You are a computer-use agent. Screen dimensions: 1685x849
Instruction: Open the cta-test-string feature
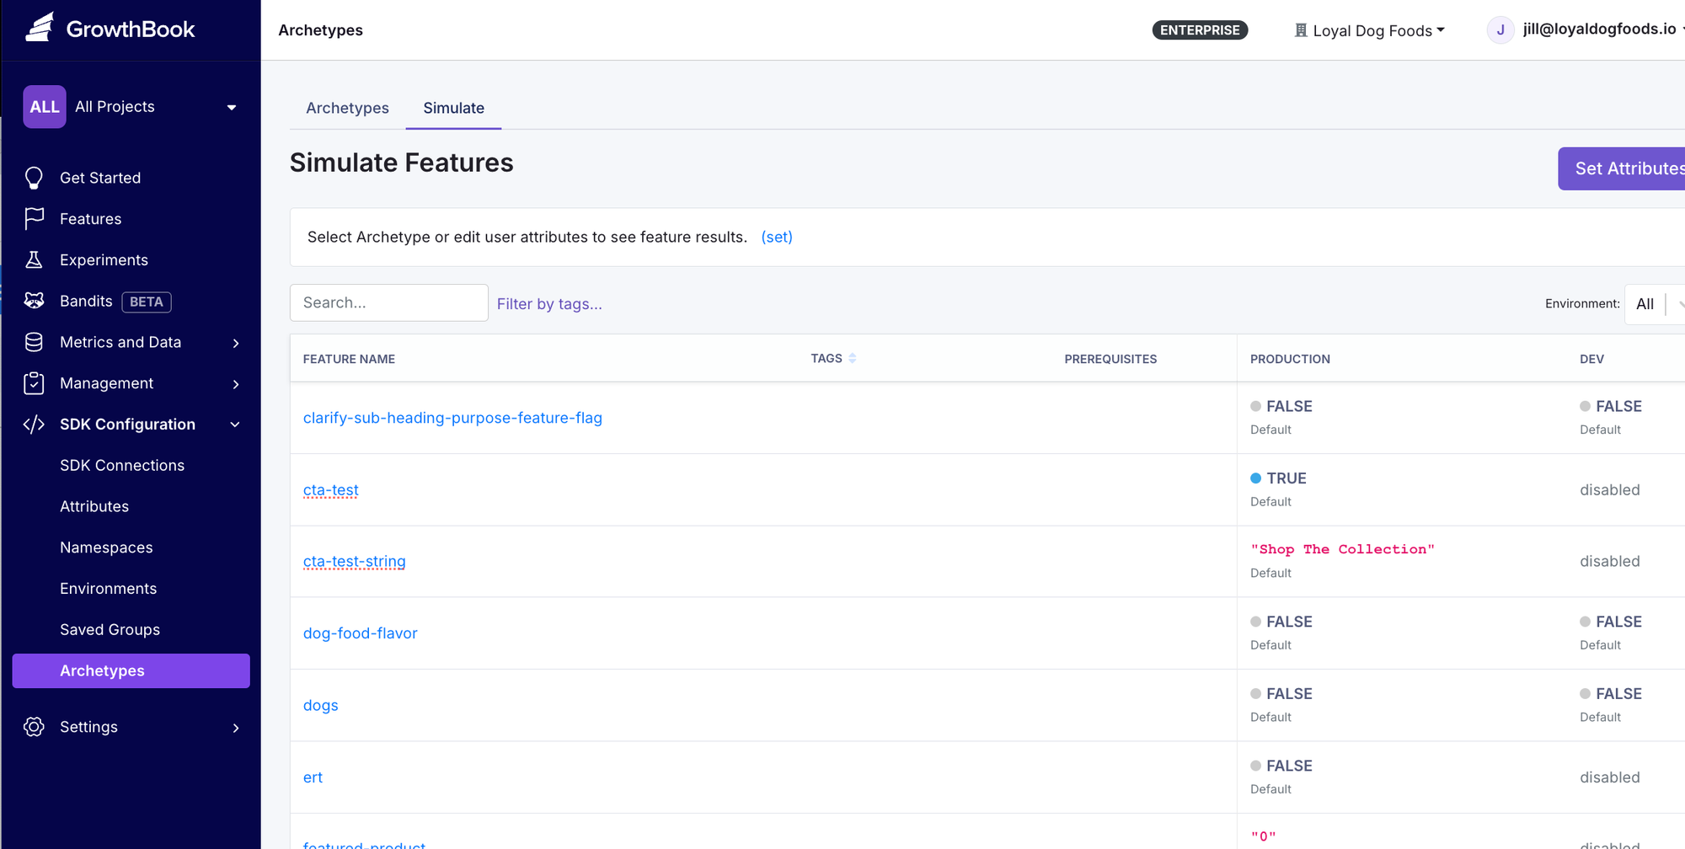coord(355,562)
